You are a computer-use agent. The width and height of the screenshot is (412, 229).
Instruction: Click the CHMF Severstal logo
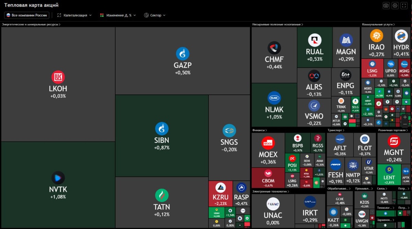pos(274,48)
